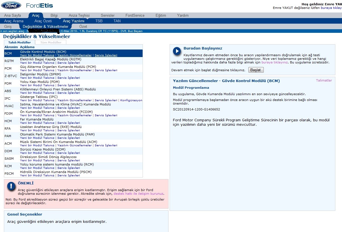Select Gösterge Tablosu (IPC) row text

coord(39,97)
